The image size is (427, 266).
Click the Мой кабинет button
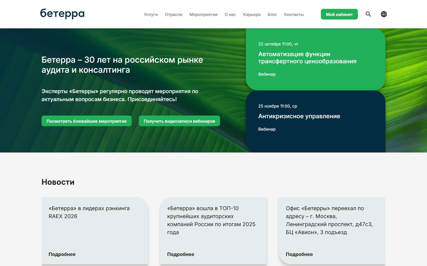point(339,14)
